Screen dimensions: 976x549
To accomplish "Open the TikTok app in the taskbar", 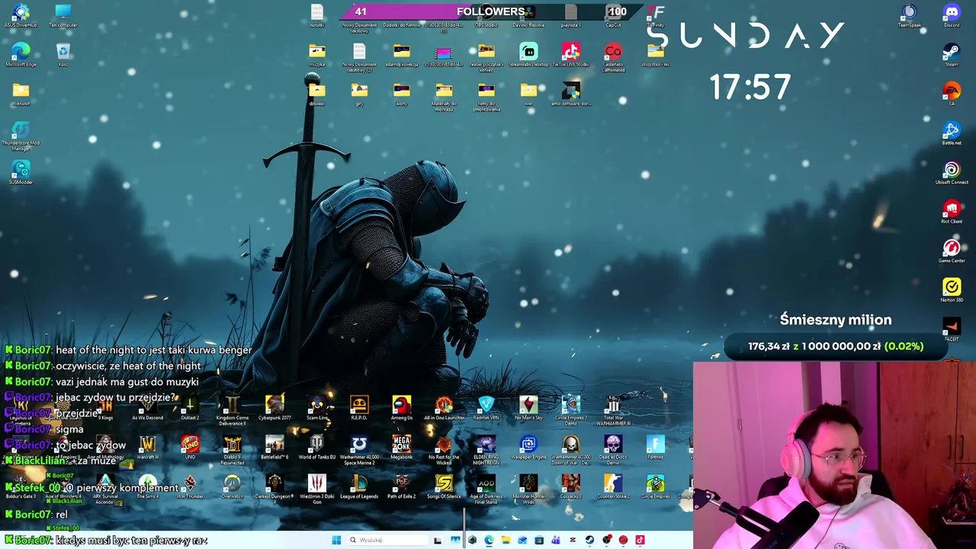I will (640, 540).
